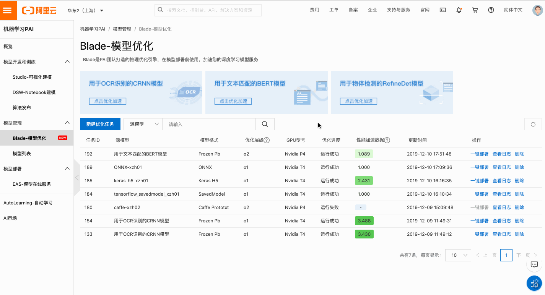
Task: Open the 支持与服务 top menu
Action: tap(399, 10)
